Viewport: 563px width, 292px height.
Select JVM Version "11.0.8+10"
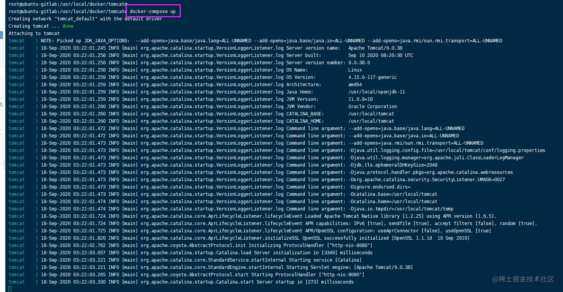pos(360,99)
